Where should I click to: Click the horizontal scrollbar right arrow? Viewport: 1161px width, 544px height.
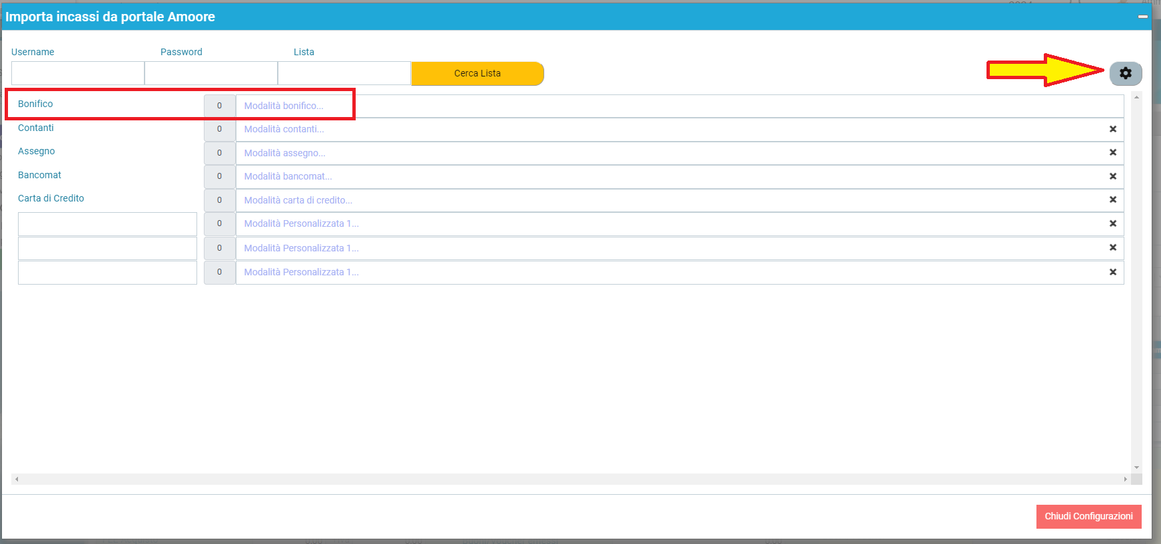point(1126,479)
